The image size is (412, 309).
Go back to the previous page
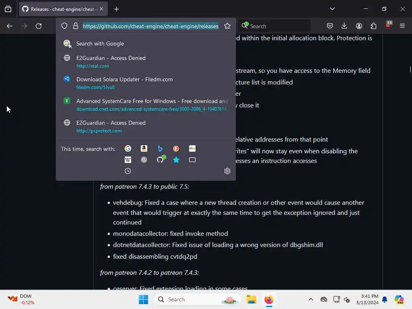[10, 26]
